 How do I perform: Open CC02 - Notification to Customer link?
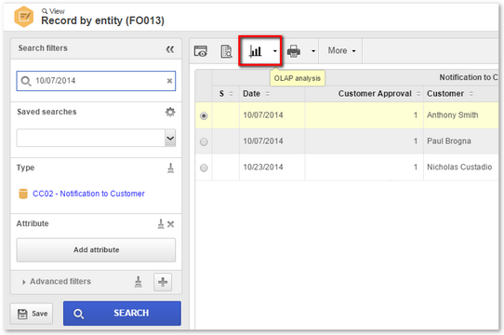pos(88,194)
